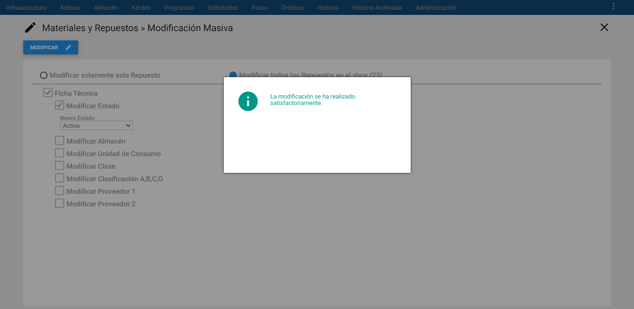Toggle the Modificar Estado checkbox
The width and height of the screenshot is (634, 309).
[60, 105]
